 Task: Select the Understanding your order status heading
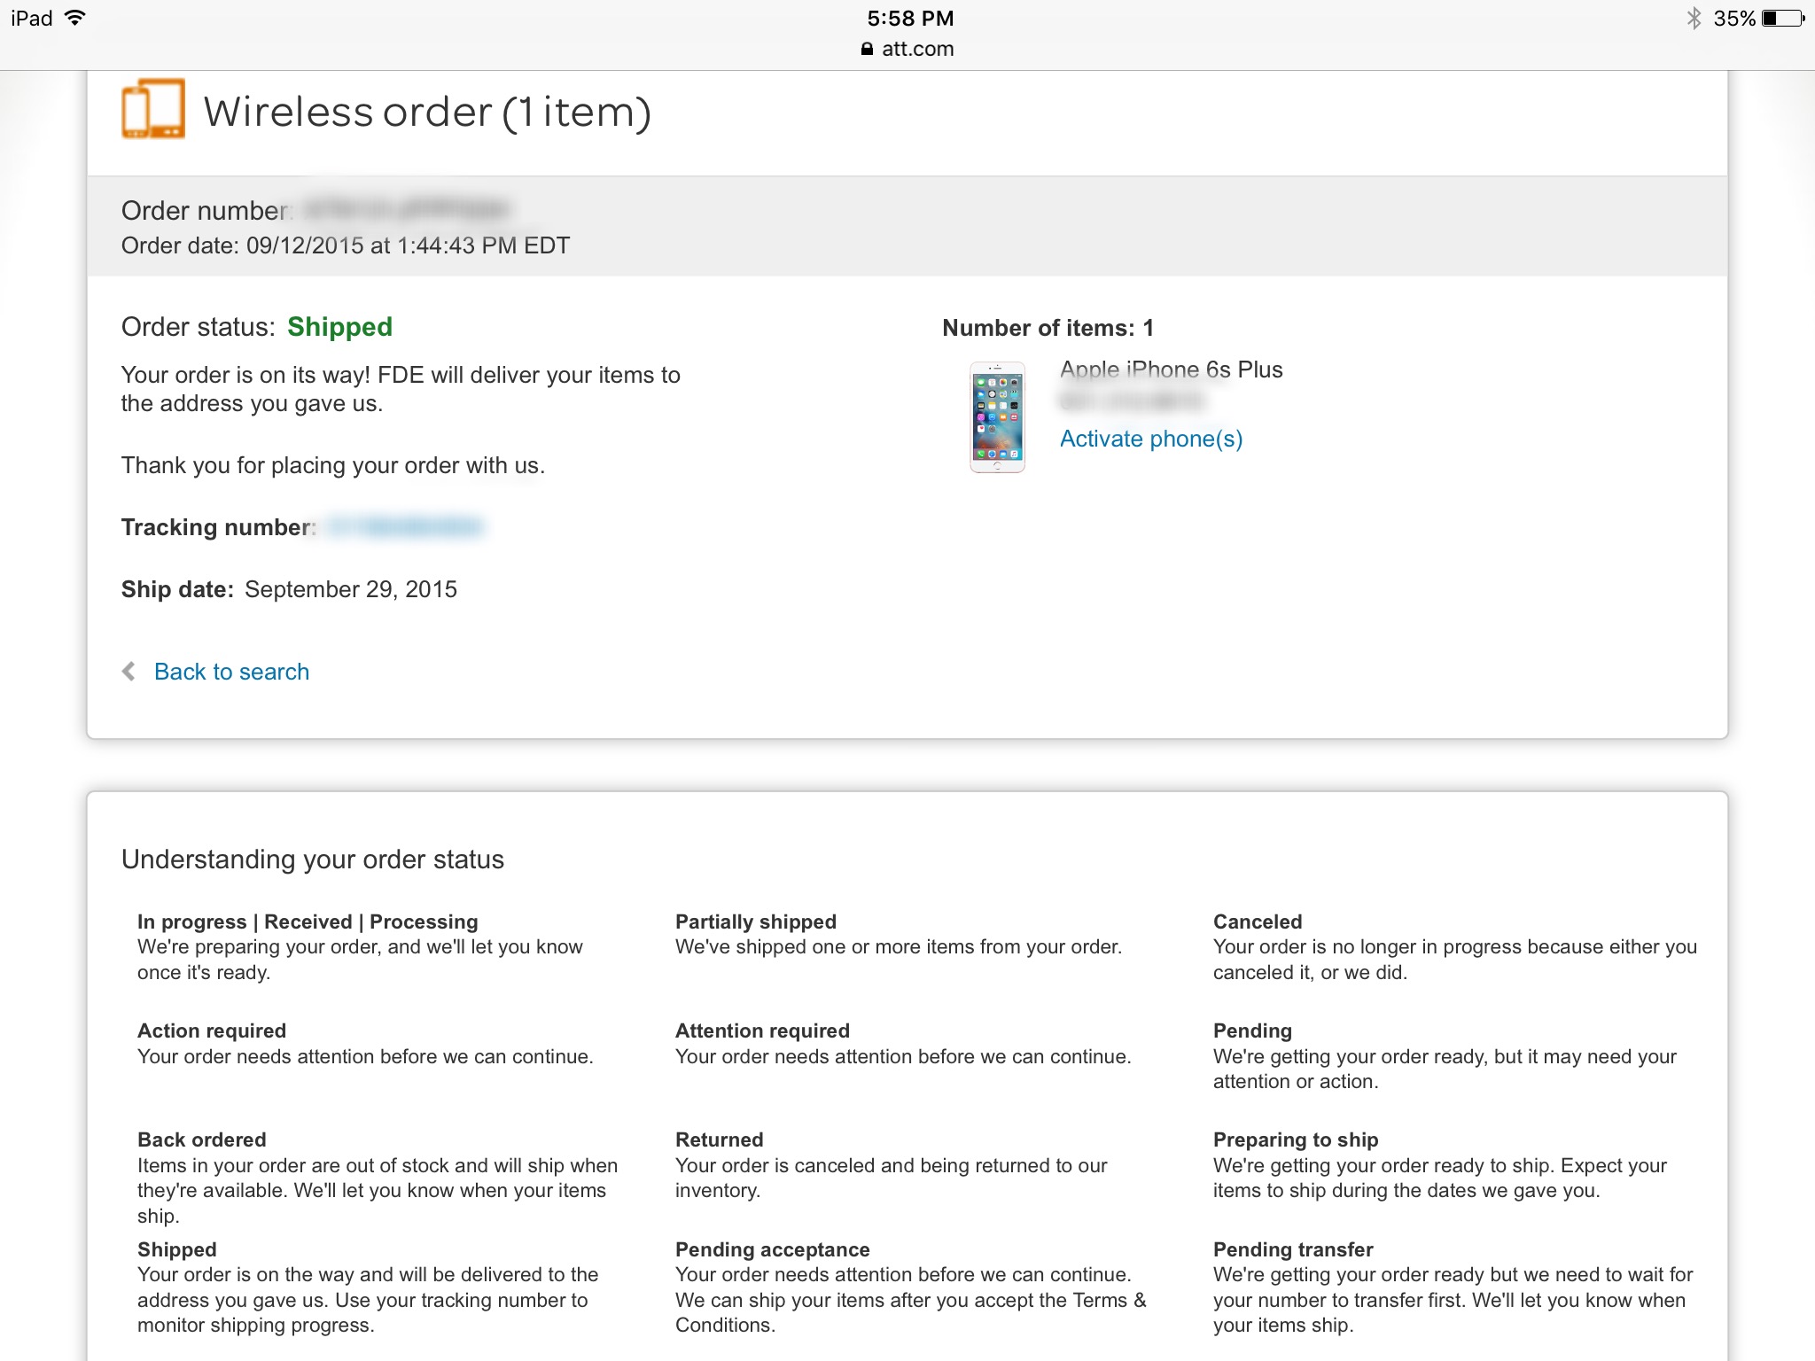(x=313, y=859)
